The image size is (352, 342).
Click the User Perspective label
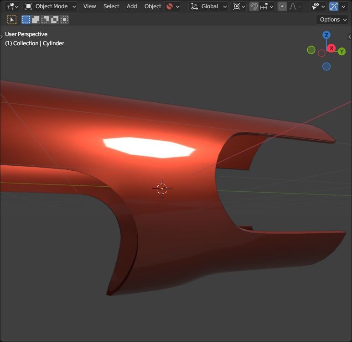point(26,34)
